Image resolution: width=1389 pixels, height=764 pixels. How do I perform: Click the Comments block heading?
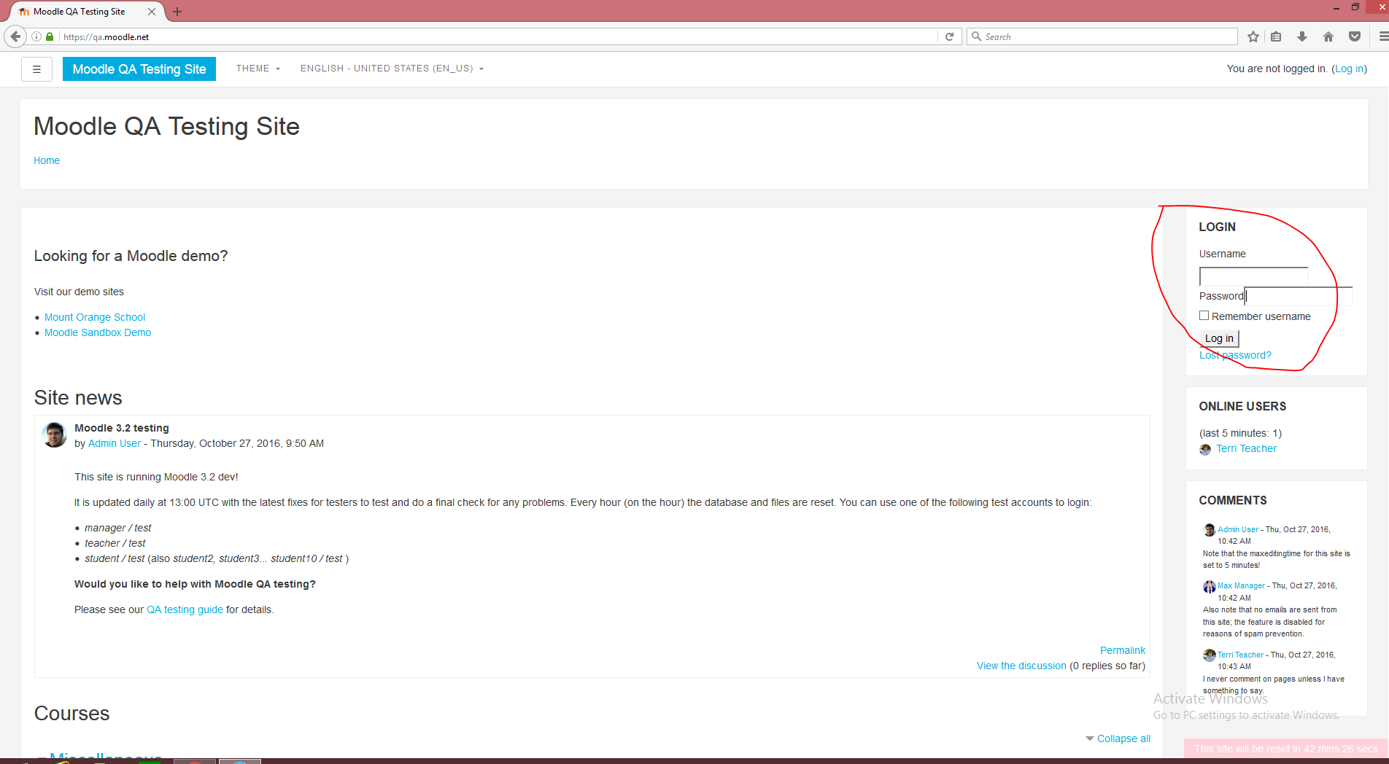[x=1233, y=500]
